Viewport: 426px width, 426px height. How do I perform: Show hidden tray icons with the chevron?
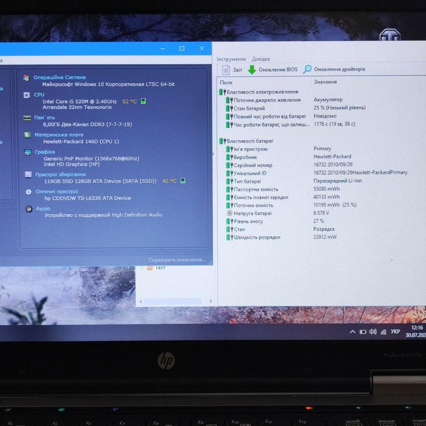[x=353, y=332]
